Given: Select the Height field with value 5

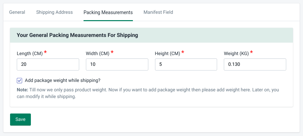Looking at the screenshot, I should [186, 64].
